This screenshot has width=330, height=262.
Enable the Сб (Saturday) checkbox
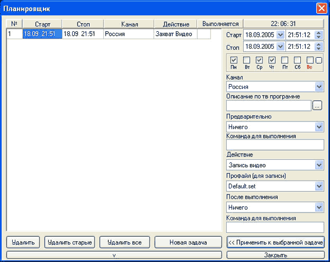tap(298, 60)
